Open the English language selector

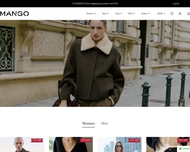[x=176, y=4]
